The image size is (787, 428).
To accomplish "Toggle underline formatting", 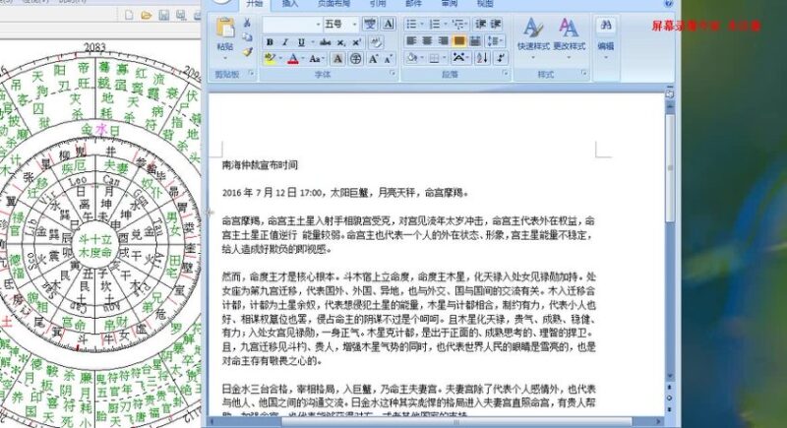I will click(x=301, y=42).
